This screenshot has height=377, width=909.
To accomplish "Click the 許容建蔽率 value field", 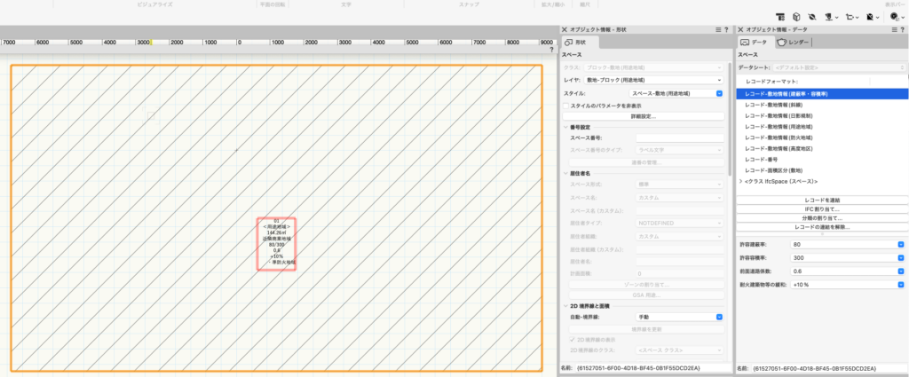I will 847,244.
